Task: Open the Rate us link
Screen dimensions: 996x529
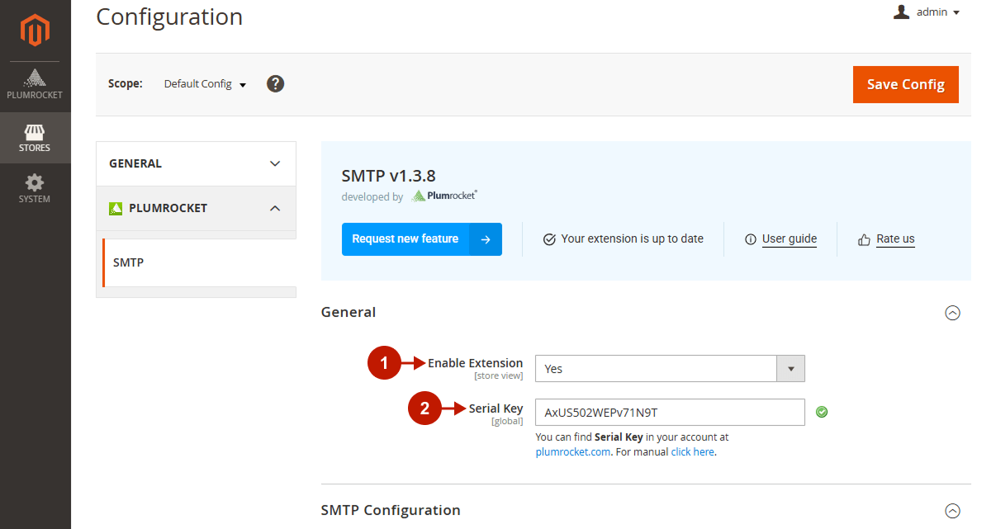Action: tap(895, 239)
